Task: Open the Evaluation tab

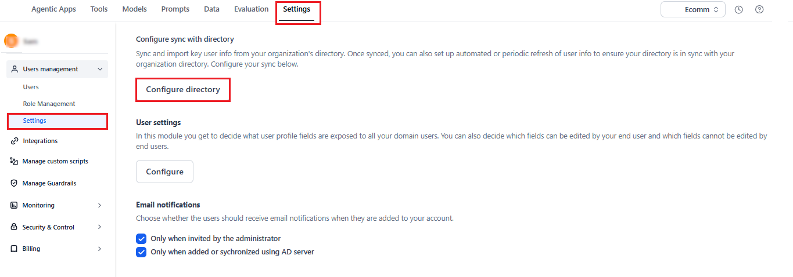Action: (x=252, y=9)
